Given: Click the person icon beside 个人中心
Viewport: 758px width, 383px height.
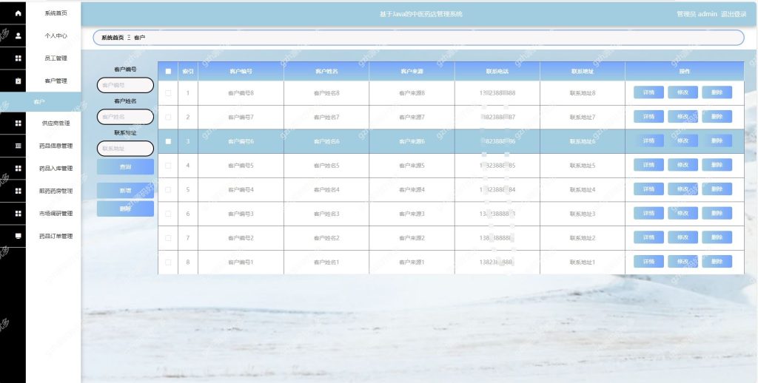Looking at the screenshot, I should (x=18, y=35).
